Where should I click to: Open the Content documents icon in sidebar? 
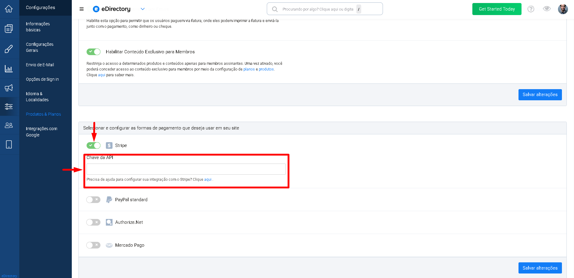pyautogui.click(x=9, y=29)
